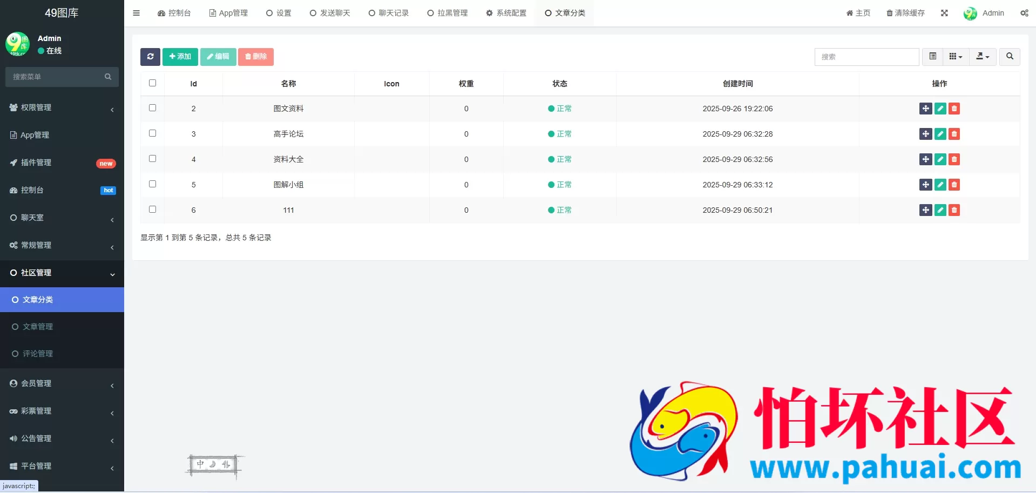This screenshot has width=1036, height=493.
Task: Click the 添加 button to add category
Action: pos(180,57)
